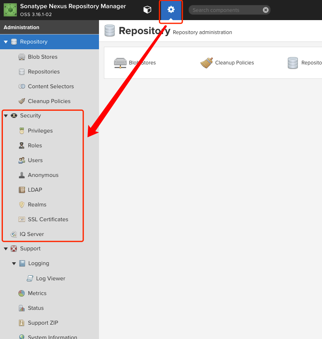Open Blob Stores tile in main panel
The height and width of the screenshot is (339, 322).
(135, 63)
